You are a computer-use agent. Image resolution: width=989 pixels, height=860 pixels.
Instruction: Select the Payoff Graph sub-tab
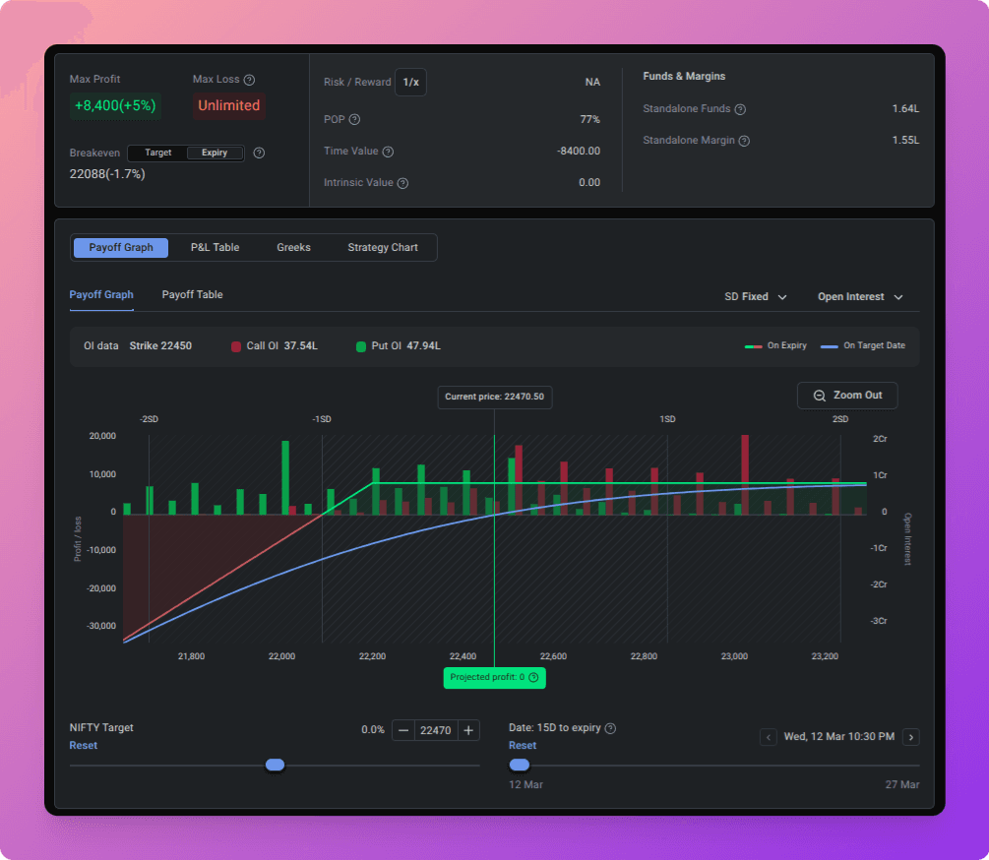tap(101, 294)
